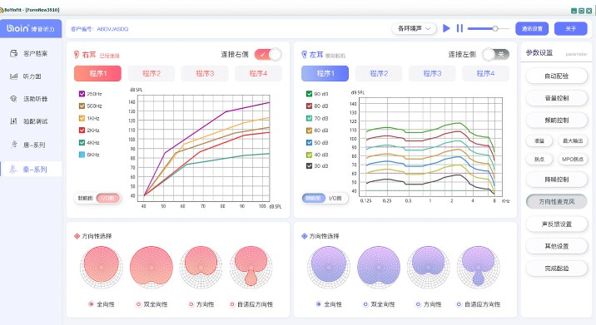Toggle the 70 dB curve checkbox
The width and height of the screenshot is (596, 325).
[x=309, y=118]
